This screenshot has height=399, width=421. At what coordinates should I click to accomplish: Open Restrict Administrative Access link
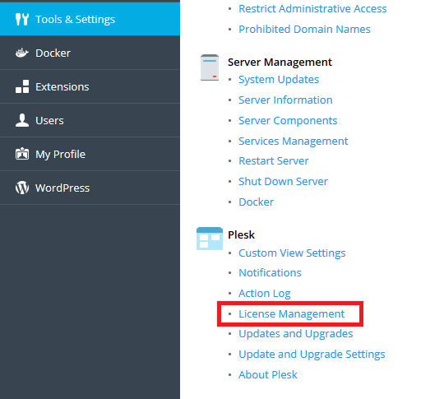coord(312,9)
